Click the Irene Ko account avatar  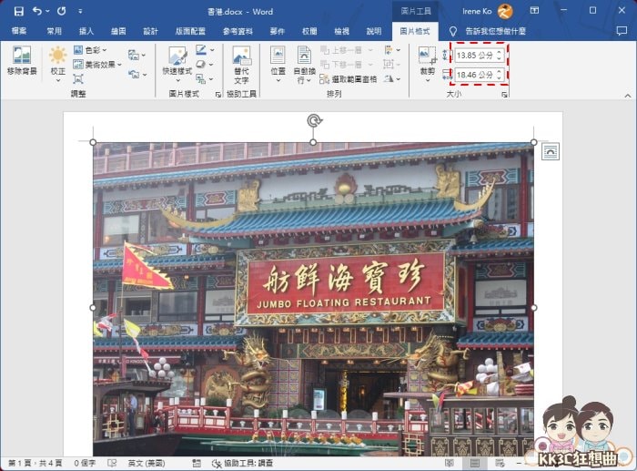pyautogui.click(x=505, y=12)
